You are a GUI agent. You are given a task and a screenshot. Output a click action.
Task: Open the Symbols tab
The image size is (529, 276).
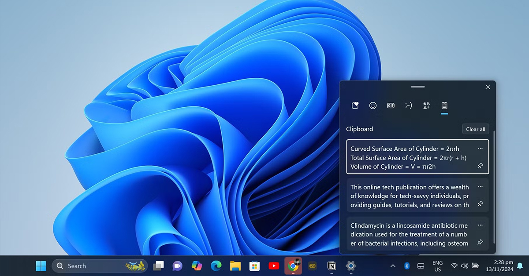[x=426, y=105]
